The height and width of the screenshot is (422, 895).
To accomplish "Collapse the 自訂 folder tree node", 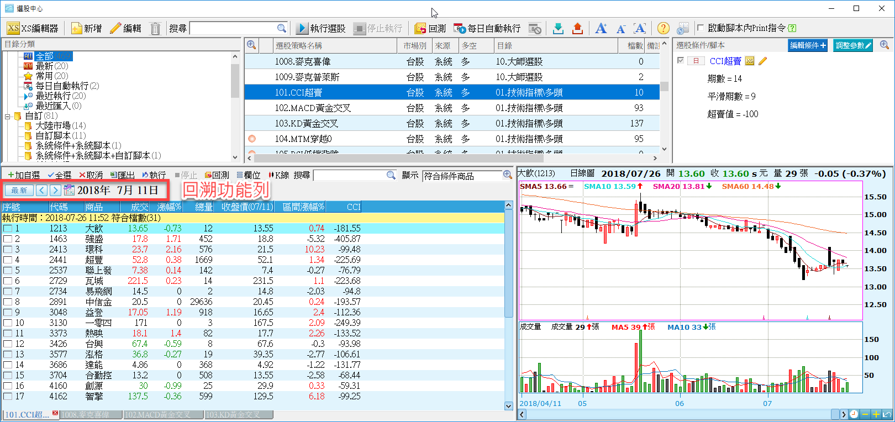I will pos(8,116).
